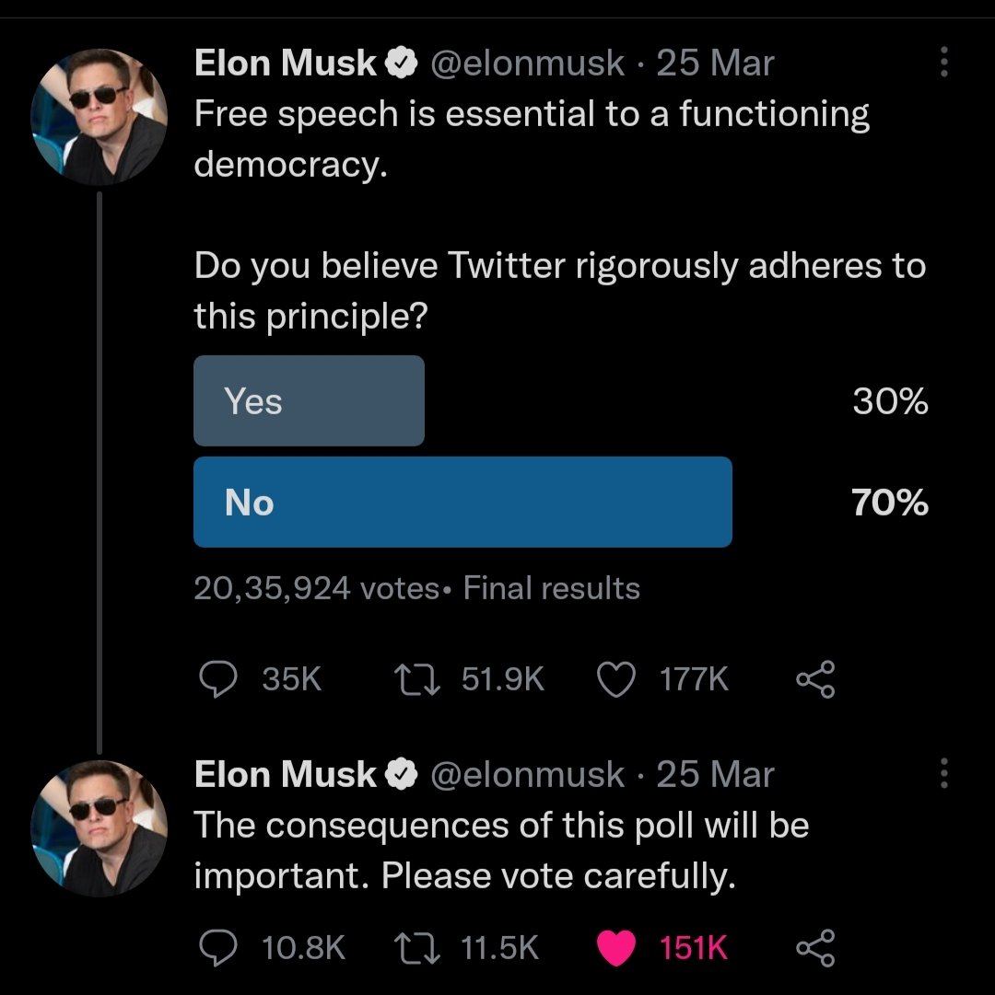Open the 'consequences of this poll' tweet text
This screenshot has height=995, width=995.
(501, 850)
